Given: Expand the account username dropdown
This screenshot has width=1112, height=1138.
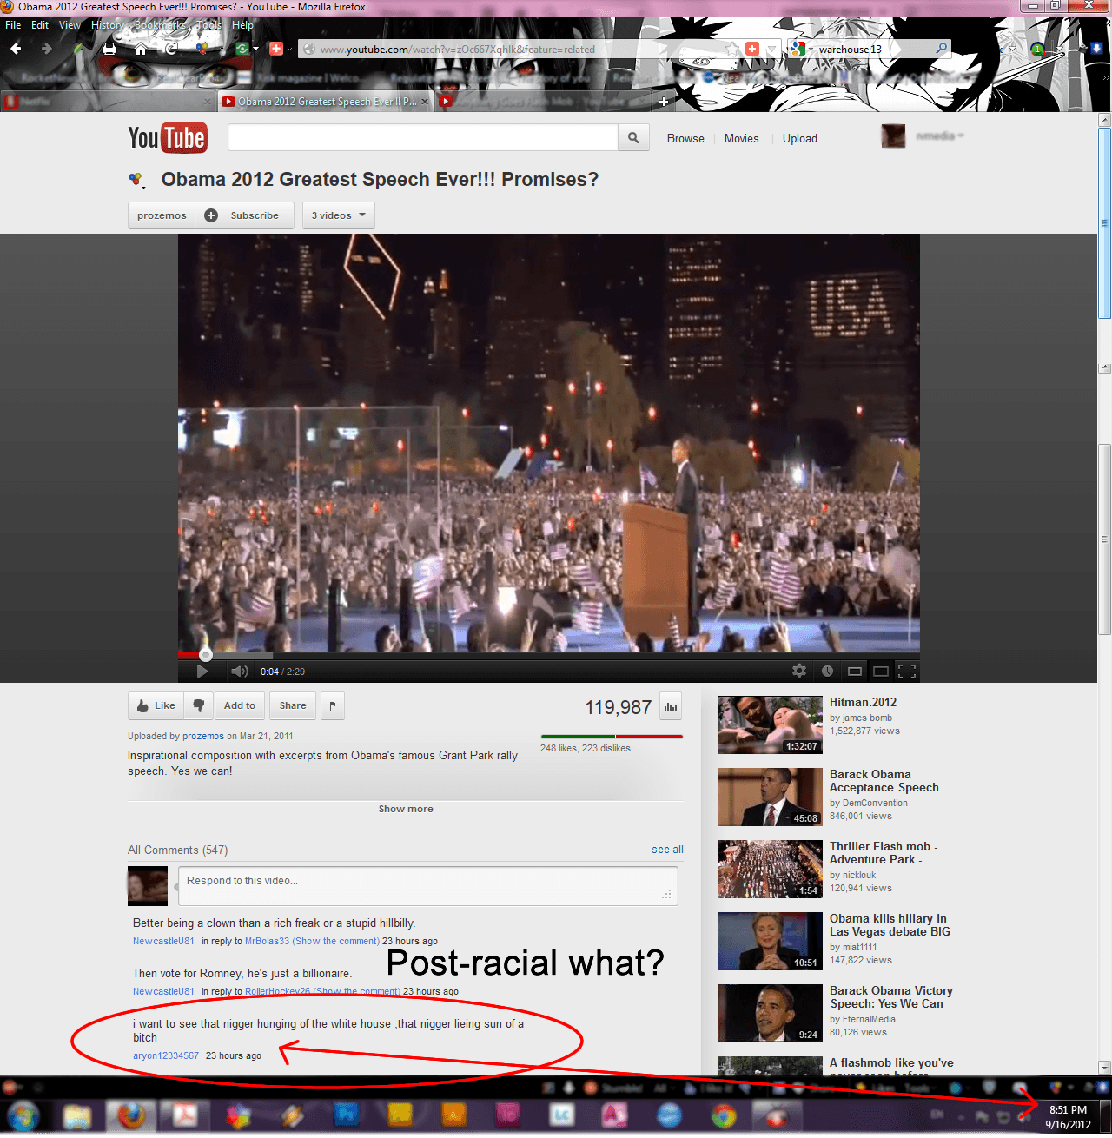Looking at the screenshot, I should (x=940, y=136).
